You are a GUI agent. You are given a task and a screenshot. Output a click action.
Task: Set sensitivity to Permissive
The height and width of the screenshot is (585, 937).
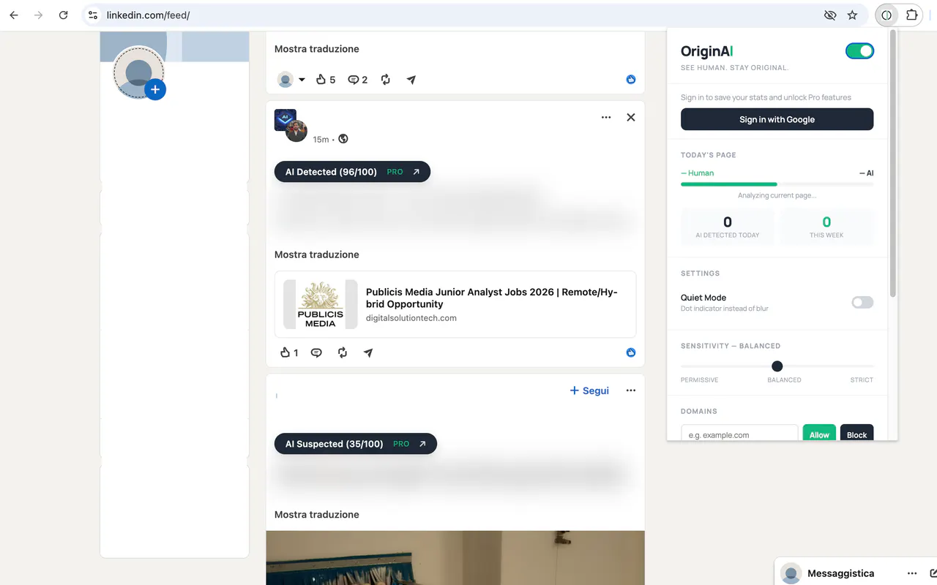pyautogui.click(x=699, y=380)
